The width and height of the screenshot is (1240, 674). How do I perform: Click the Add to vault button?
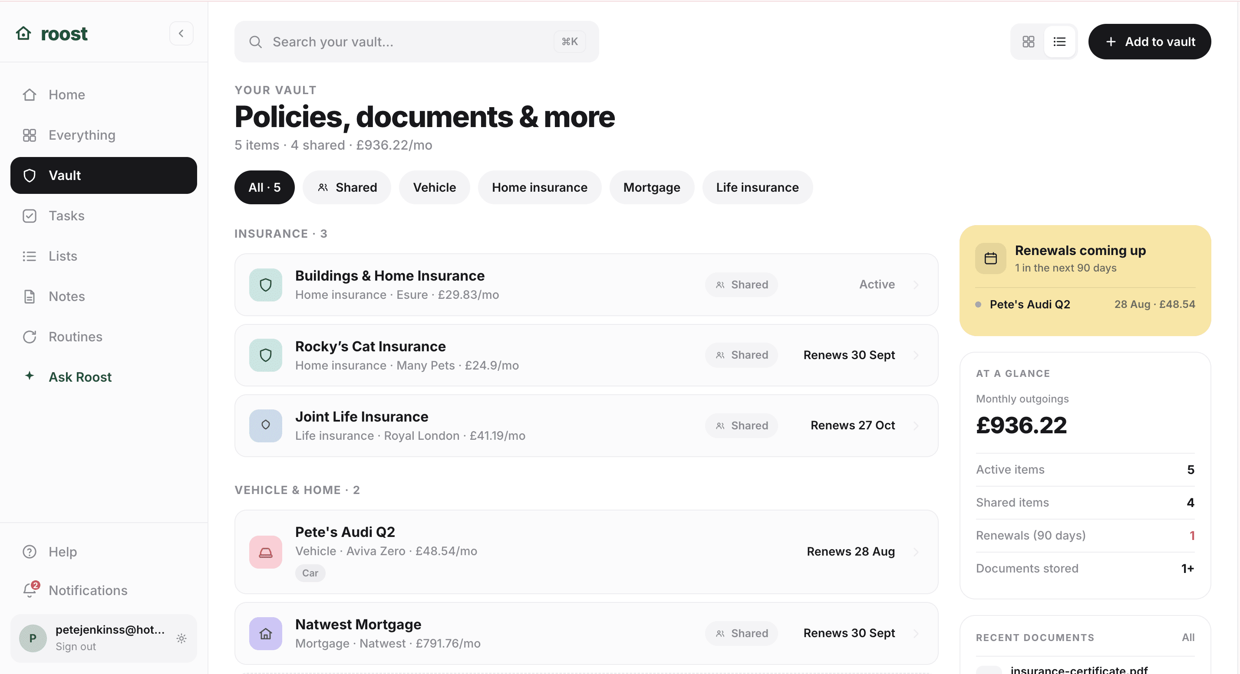click(x=1150, y=42)
